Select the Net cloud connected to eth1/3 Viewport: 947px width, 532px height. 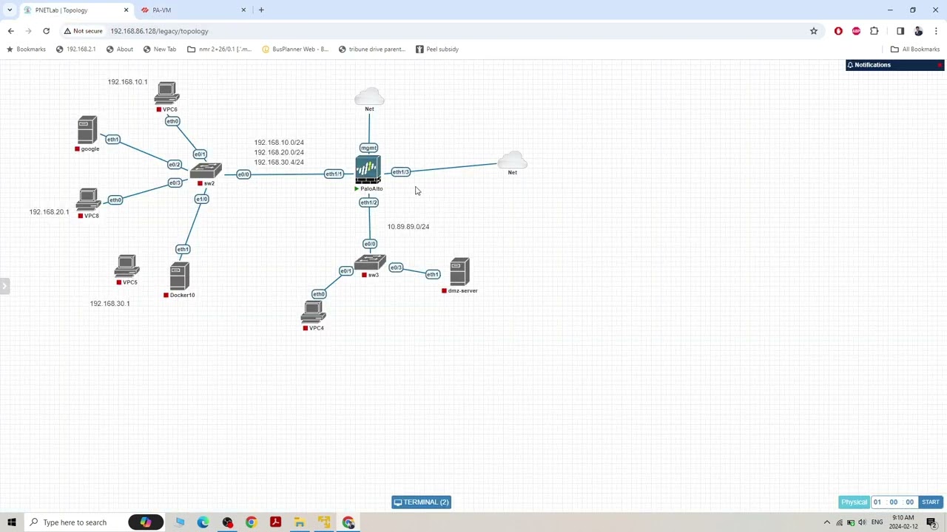coord(512,160)
